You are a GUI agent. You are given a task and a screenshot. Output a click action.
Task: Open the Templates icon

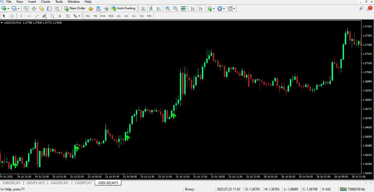tap(230, 9)
